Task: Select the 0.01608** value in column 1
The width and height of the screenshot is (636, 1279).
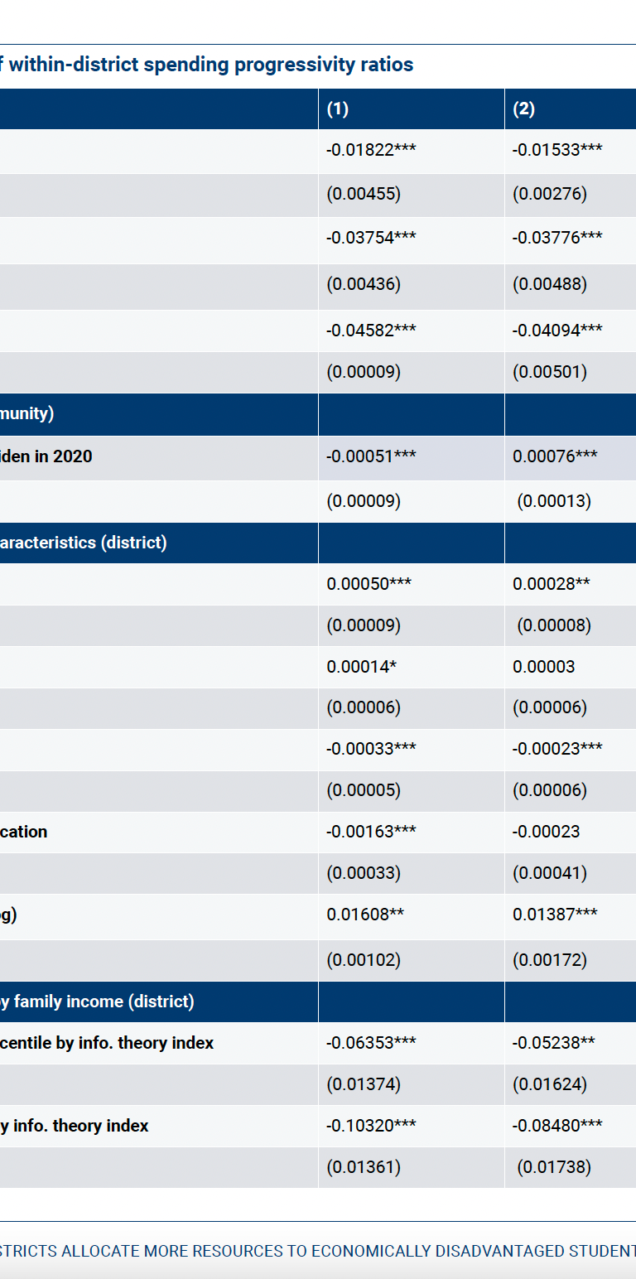Action: pyautogui.click(x=365, y=915)
